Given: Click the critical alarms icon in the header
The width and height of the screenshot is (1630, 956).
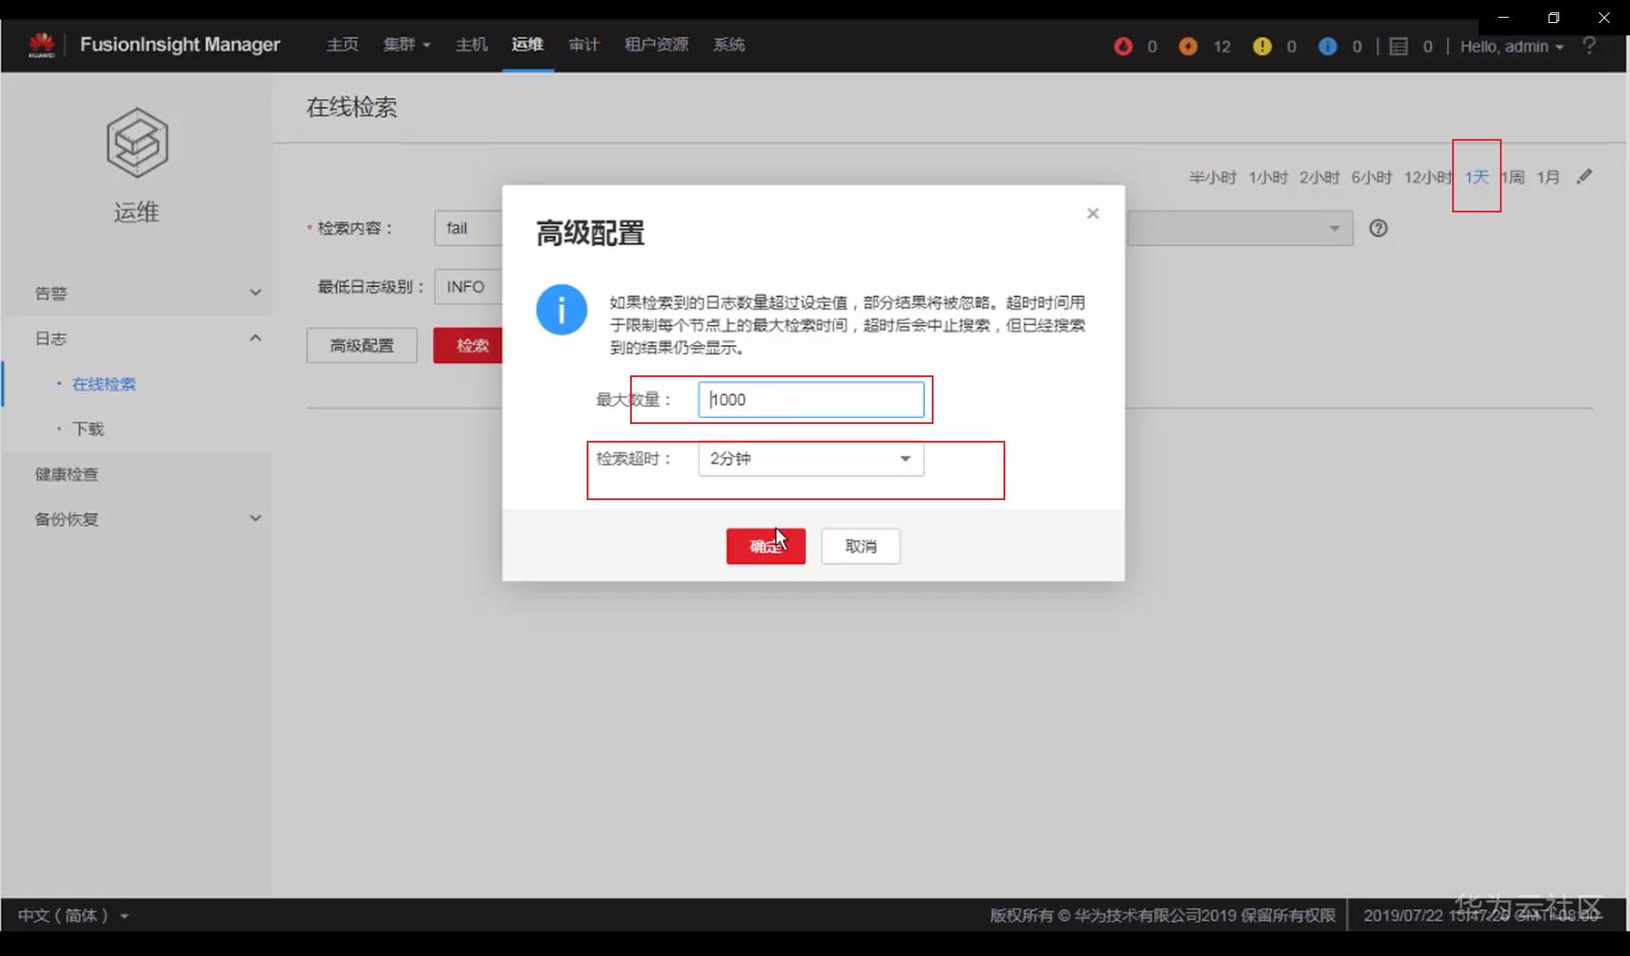Looking at the screenshot, I should click(1122, 46).
